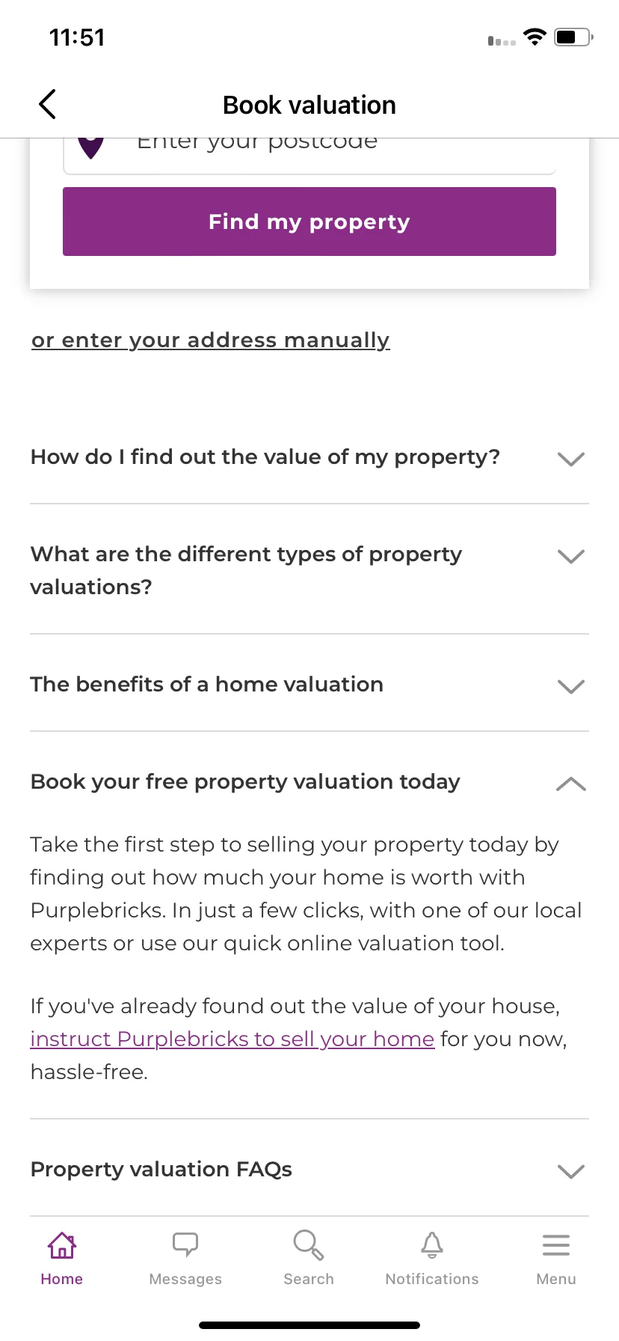
Task: Open Messages speech bubble icon
Action: (x=185, y=1245)
